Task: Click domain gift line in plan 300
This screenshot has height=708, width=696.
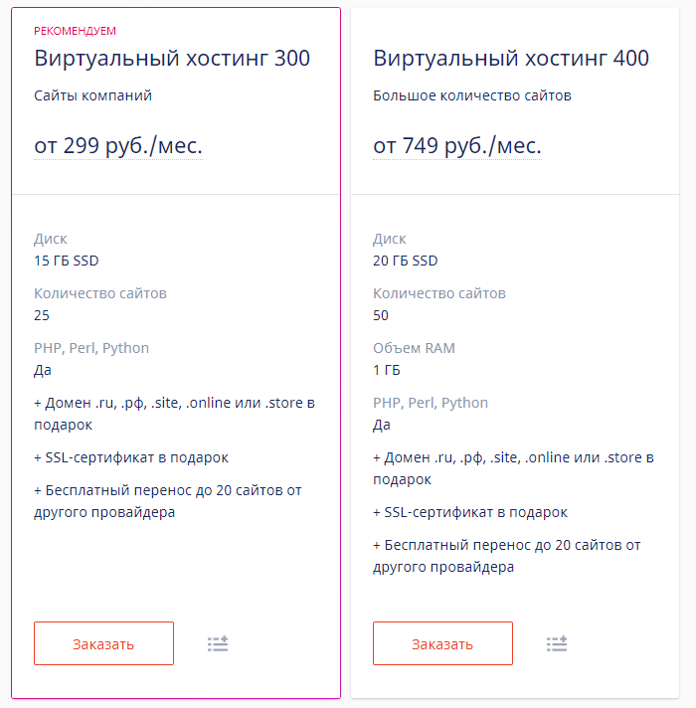Action: pos(175,414)
